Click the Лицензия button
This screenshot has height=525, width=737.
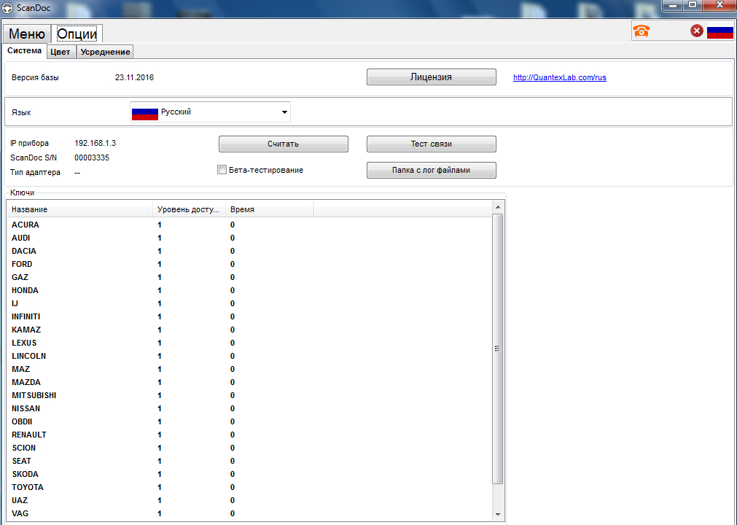coord(431,77)
